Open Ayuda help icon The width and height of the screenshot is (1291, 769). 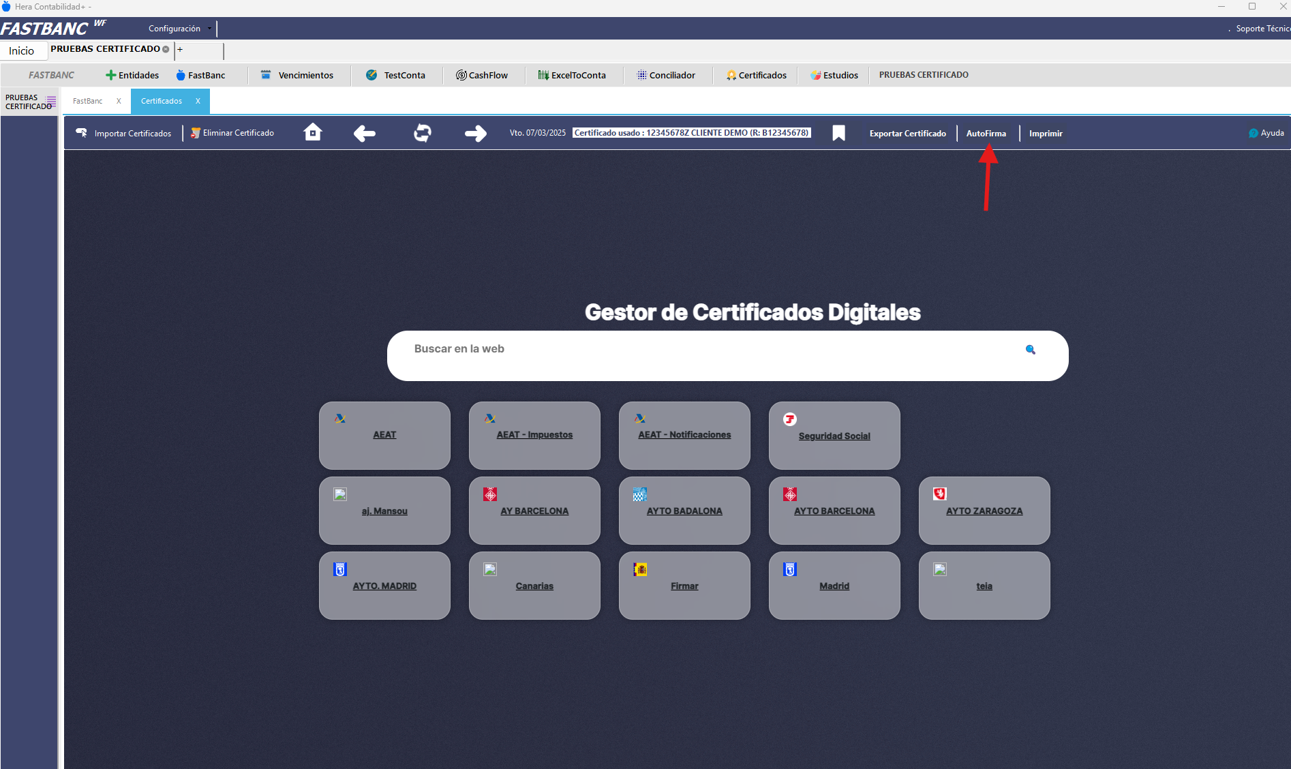pyautogui.click(x=1254, y=133)
